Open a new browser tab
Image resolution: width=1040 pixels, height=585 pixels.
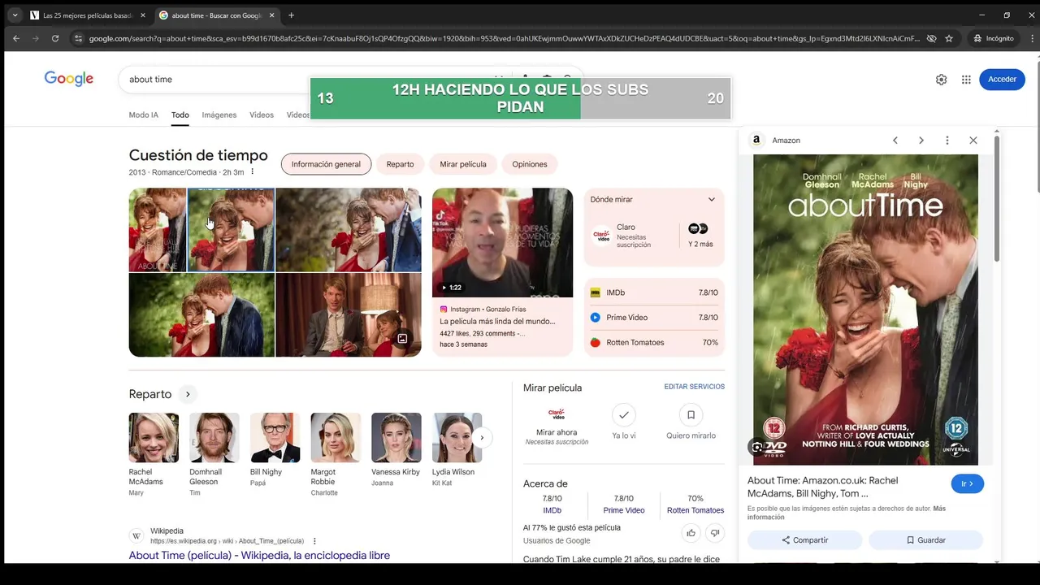(x=291, y=15)
